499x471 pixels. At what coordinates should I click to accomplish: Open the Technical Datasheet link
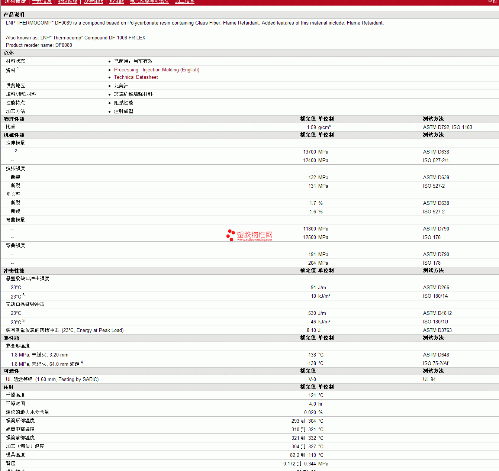tap(136, 77)
